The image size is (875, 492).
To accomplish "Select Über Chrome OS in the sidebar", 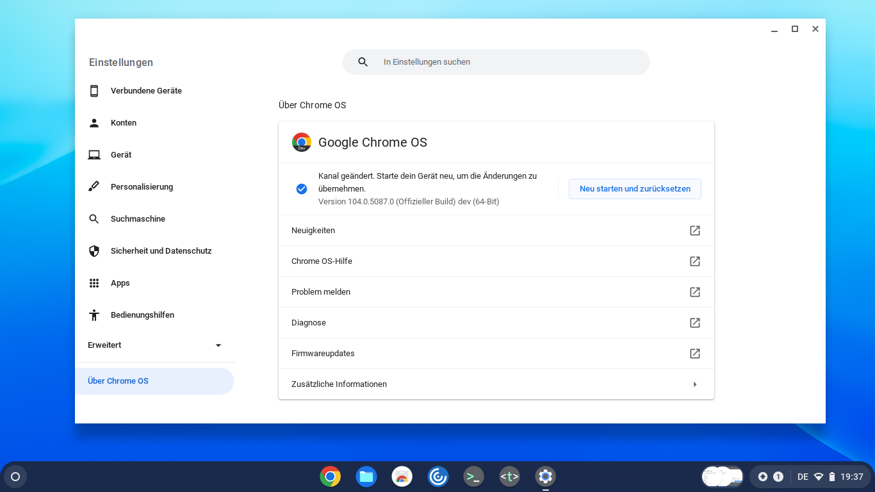I will point(154,381).
